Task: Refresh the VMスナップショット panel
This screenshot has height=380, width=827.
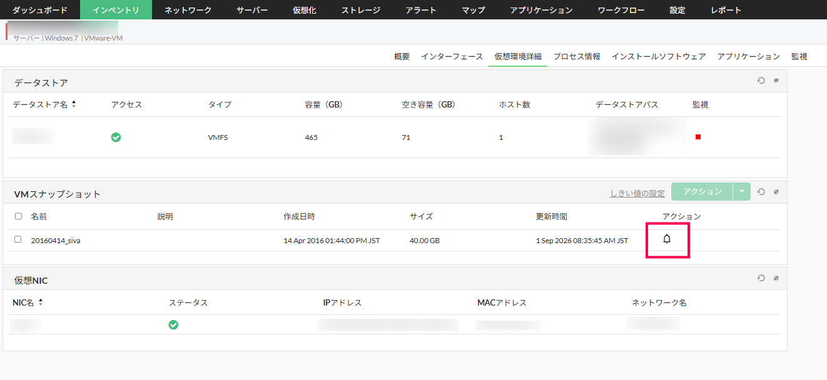Action: (x=761, y=191)
